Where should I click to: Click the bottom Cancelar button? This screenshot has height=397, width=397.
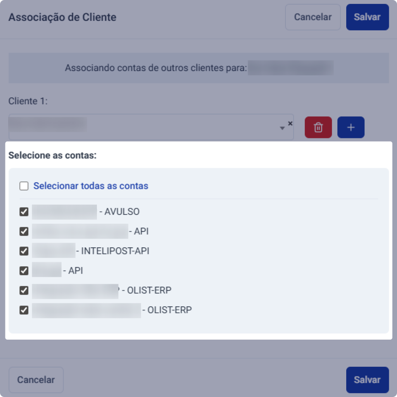[36, 380]
